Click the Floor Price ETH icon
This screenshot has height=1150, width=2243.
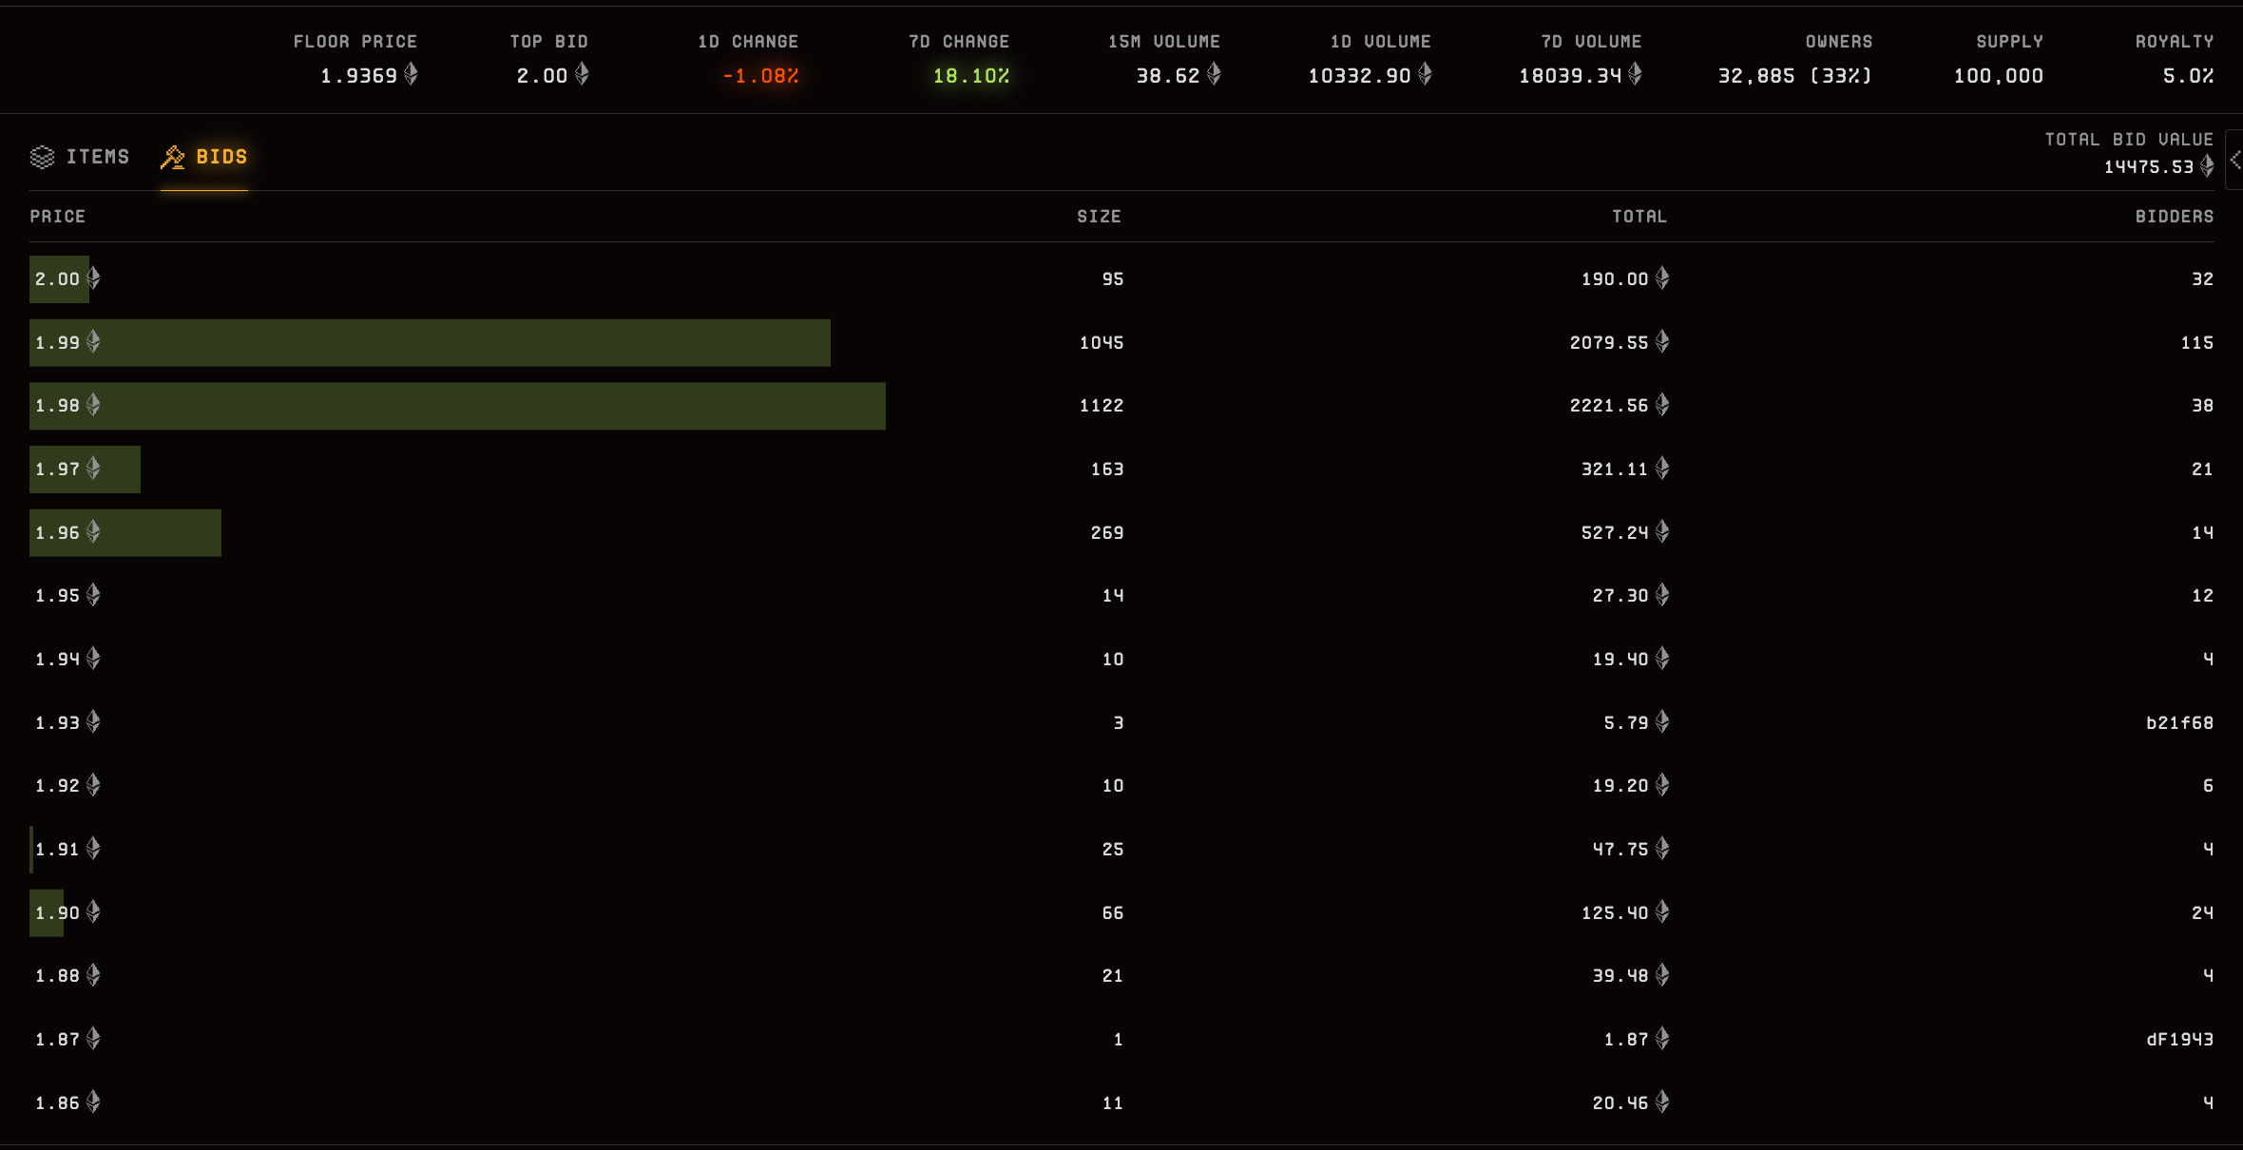point(412,74)
